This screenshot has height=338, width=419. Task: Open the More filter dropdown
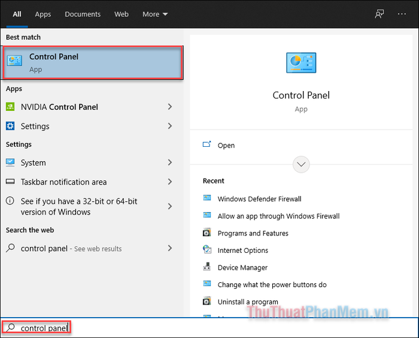click(x=155, y=14)
